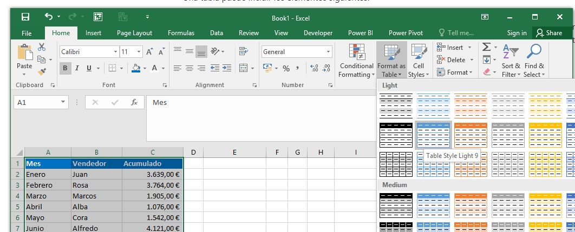Open the fill color dropdown arrow
The height and width of the screenshot is (232, 575).
tap(145, 69)
